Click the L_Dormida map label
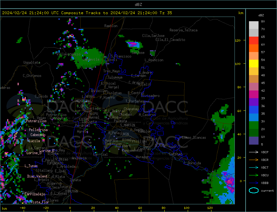Image resolution: width=277 pixels, height=212 pixels. [193, 163]
